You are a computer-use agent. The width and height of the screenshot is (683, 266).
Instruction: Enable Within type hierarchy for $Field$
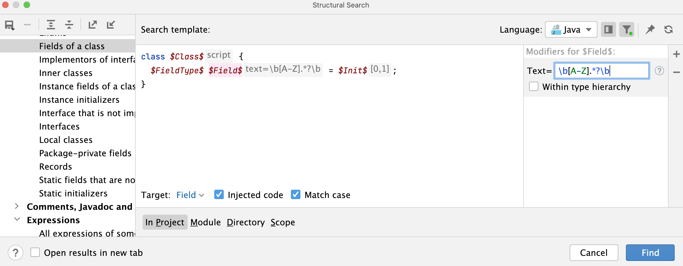pos(533,87)
